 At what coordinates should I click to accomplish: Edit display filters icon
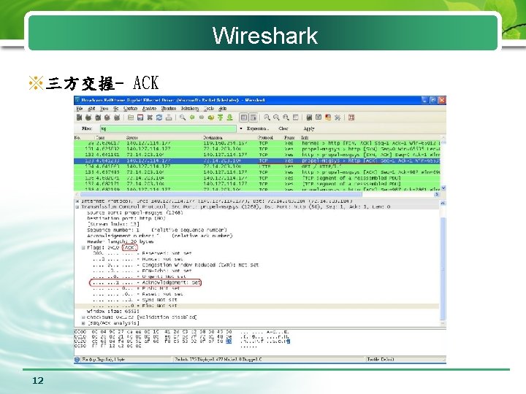pos(319,117)
